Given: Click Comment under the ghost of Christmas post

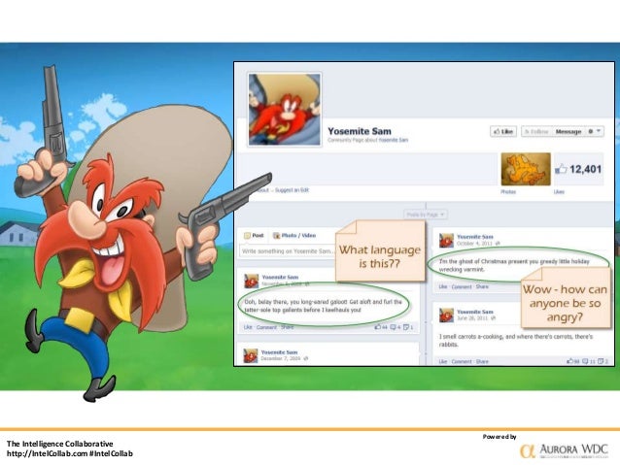Looking at the screenshot, I should [462, 286].
